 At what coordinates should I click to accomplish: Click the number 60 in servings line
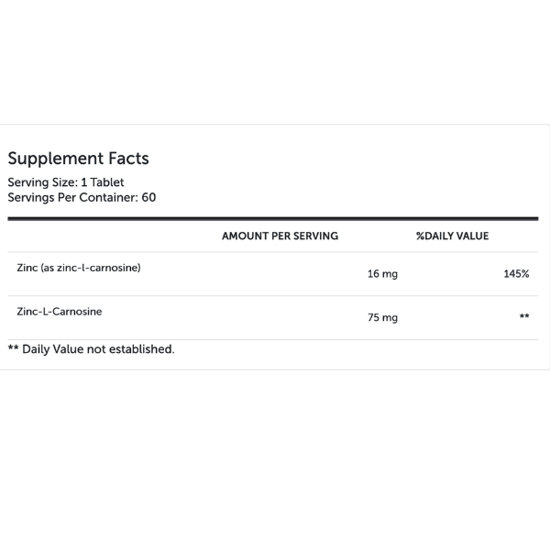(x=148, y=197)
